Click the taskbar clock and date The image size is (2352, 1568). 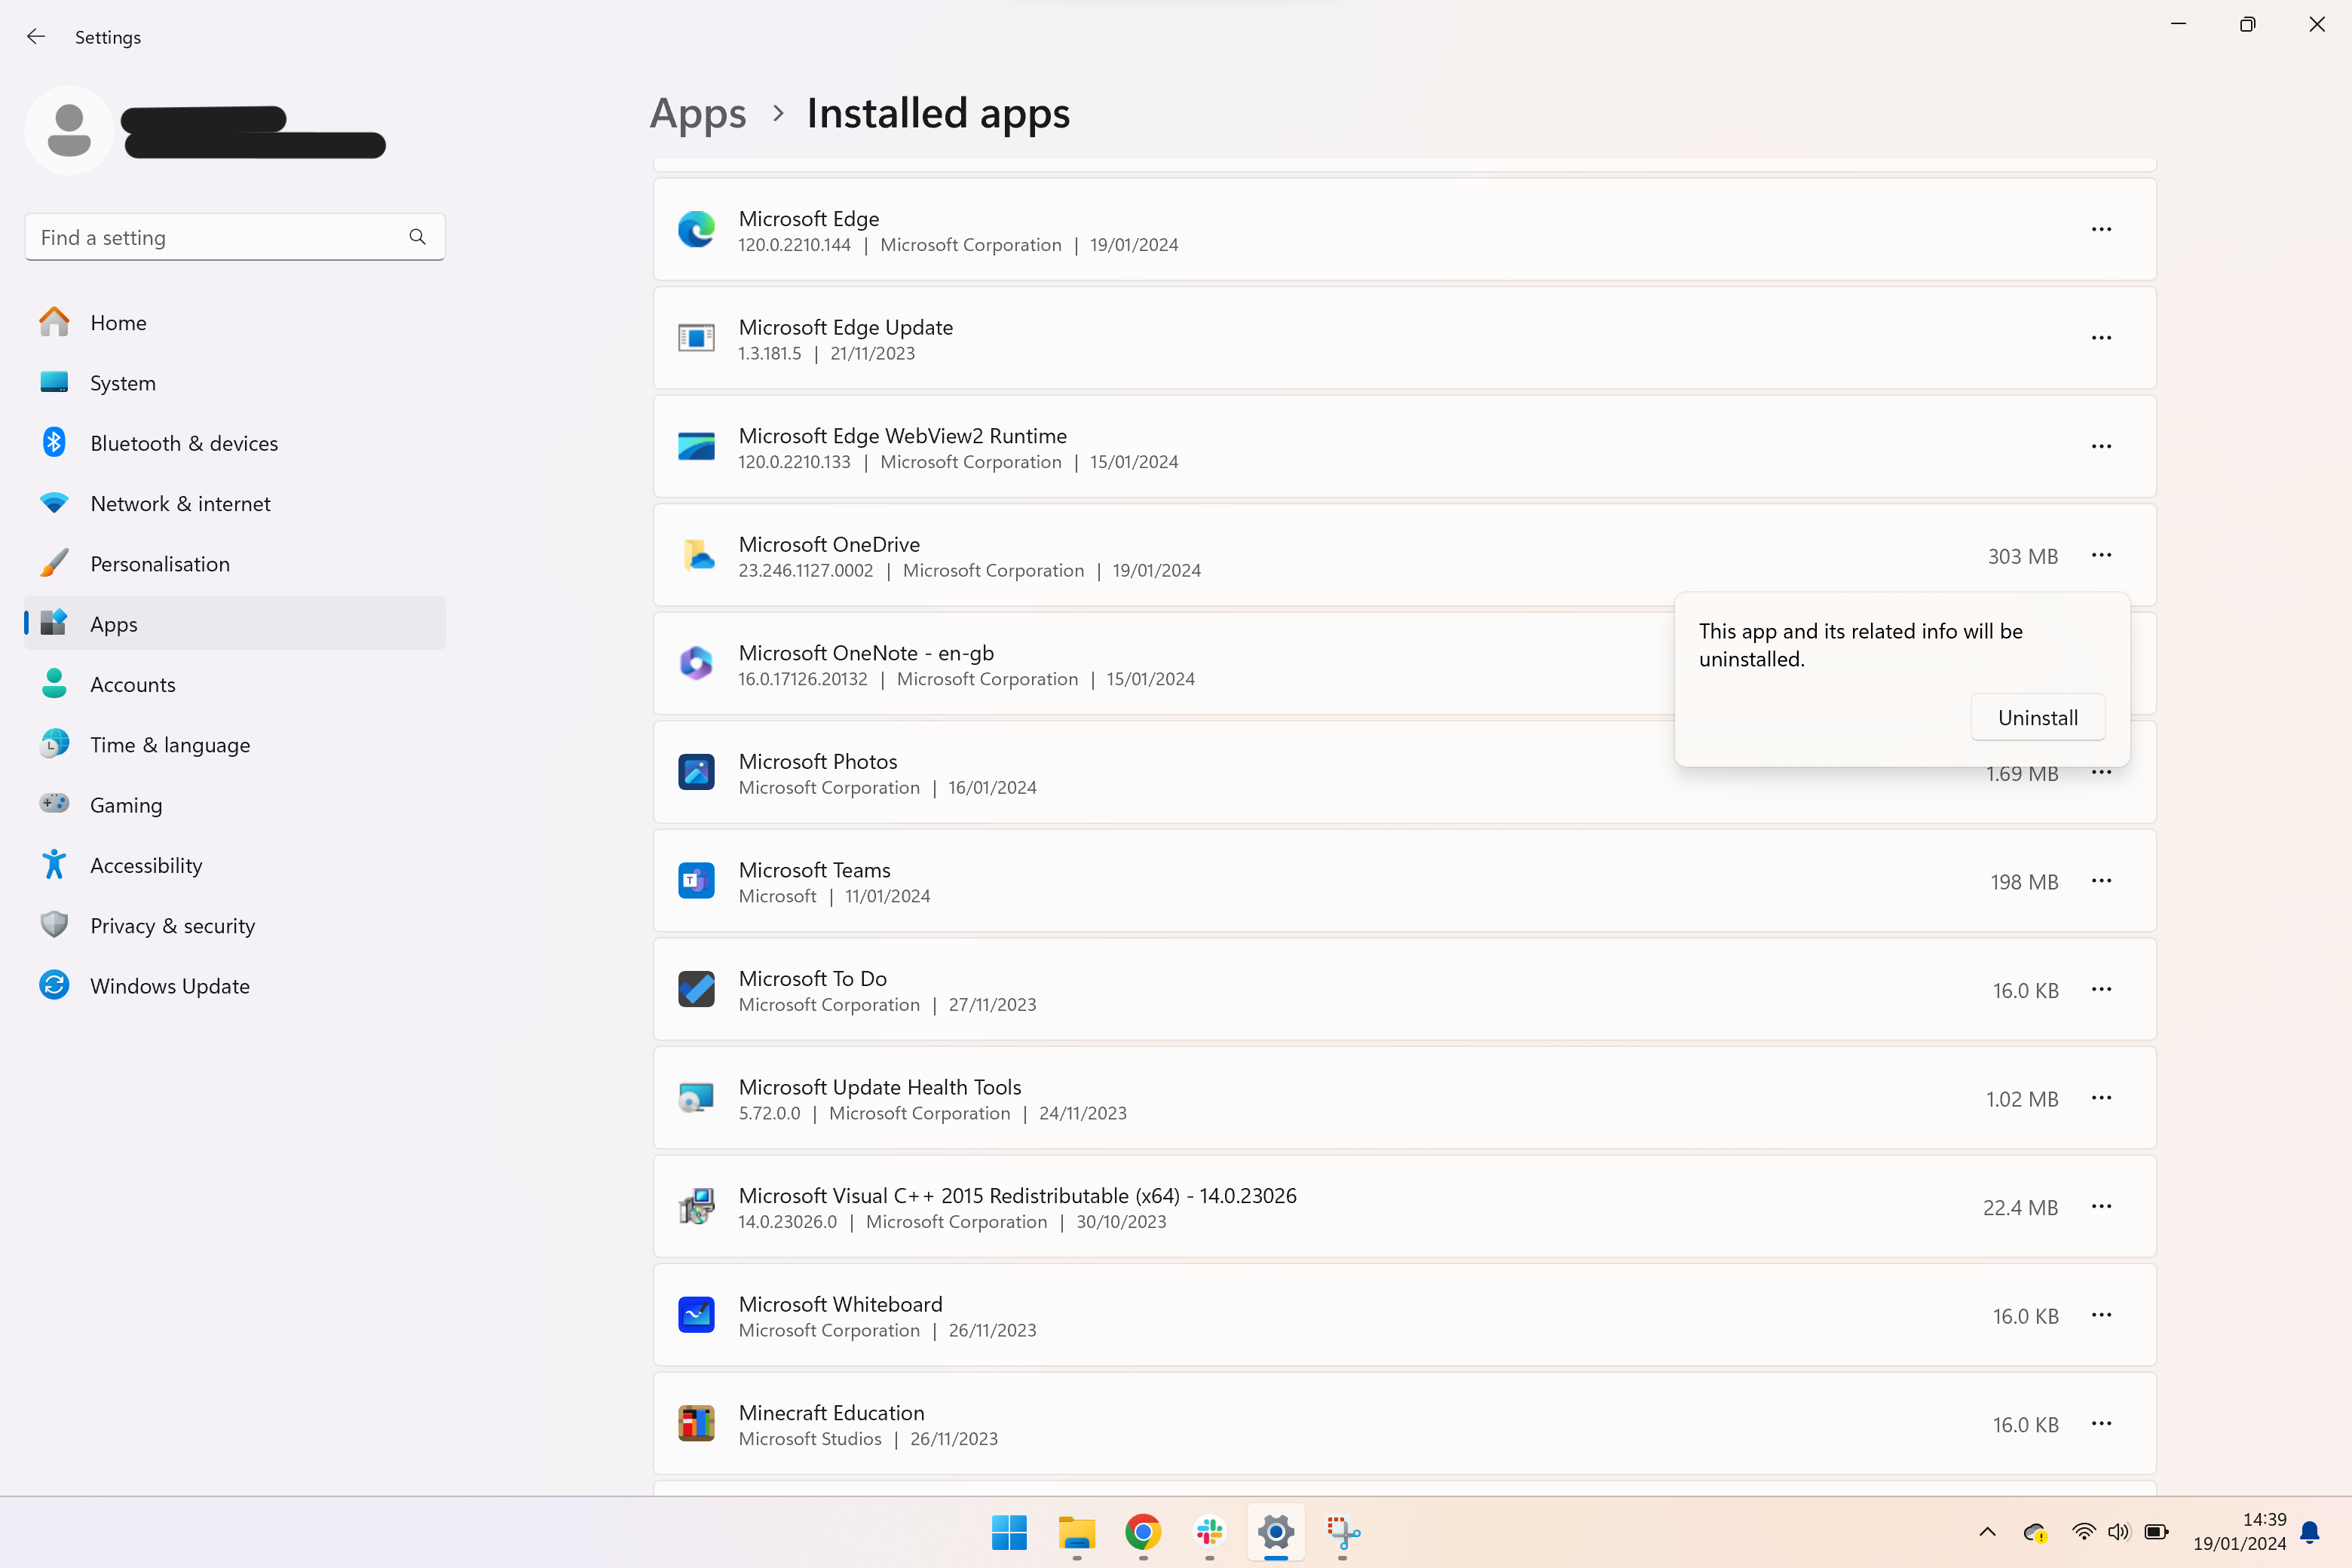[x=2239, y=1532]
